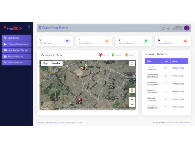The width and height of the screenshot is (195, 148).
Task: Click the Negative Patients green minus icon
Action: pyautogui.click(x=146, y=41)
